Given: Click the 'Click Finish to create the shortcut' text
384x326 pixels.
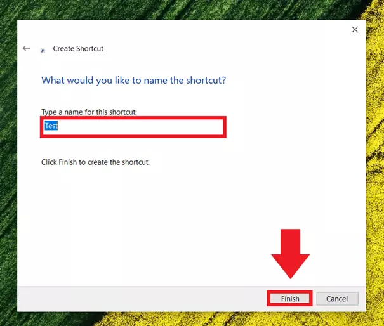Looking at the screenshot, I should click(x=95, y=162).
